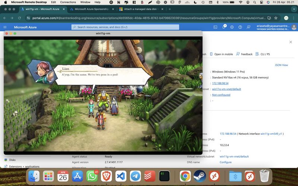
Task: Close the Azure Sponsorship tab
Action: [113, 9]
